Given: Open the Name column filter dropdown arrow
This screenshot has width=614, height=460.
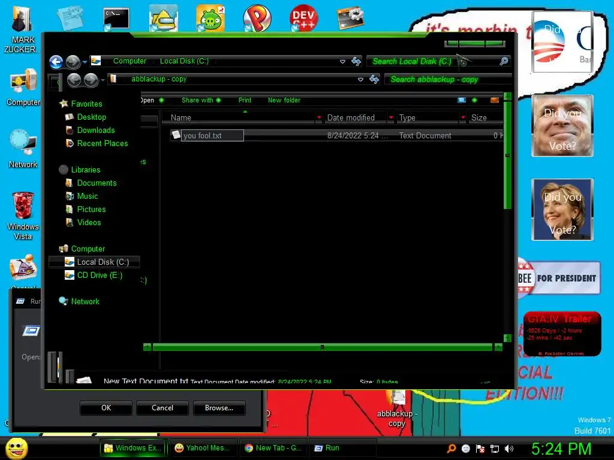Looking at the screenshot, I should coord(319,117).
